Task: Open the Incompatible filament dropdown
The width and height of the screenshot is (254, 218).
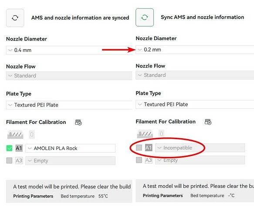Action: click(200, 148)
